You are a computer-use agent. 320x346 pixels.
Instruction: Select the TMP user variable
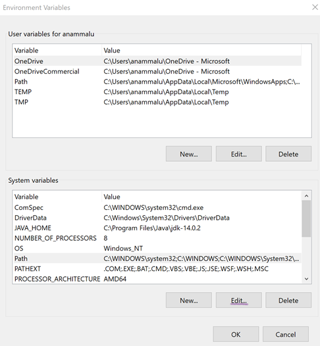pyautogui.click(x=157, y=102)
